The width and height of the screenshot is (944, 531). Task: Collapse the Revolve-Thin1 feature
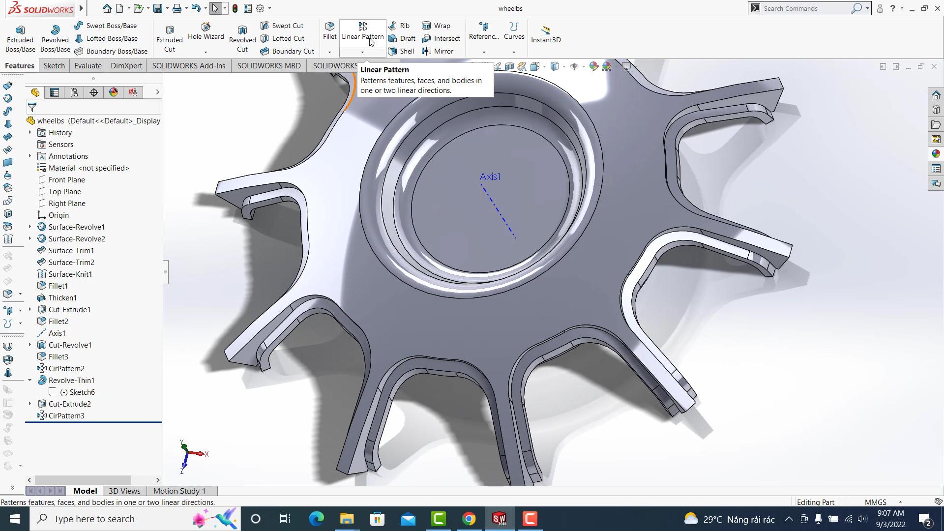pyautogui.click(x=29, y=380)
